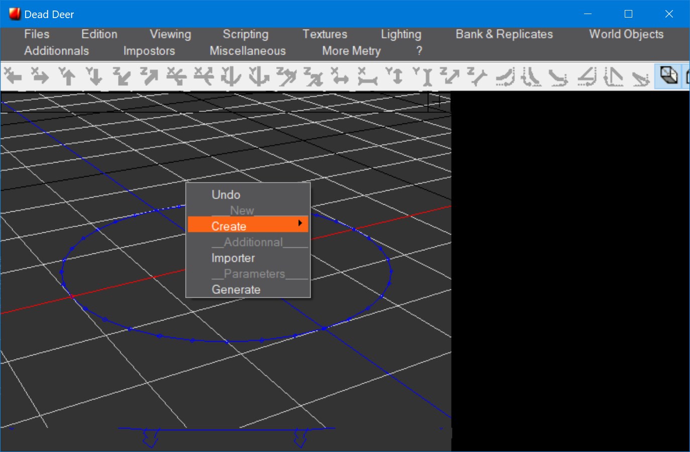Select the first Y-axis rotation anchor icon

click(231, 76)
